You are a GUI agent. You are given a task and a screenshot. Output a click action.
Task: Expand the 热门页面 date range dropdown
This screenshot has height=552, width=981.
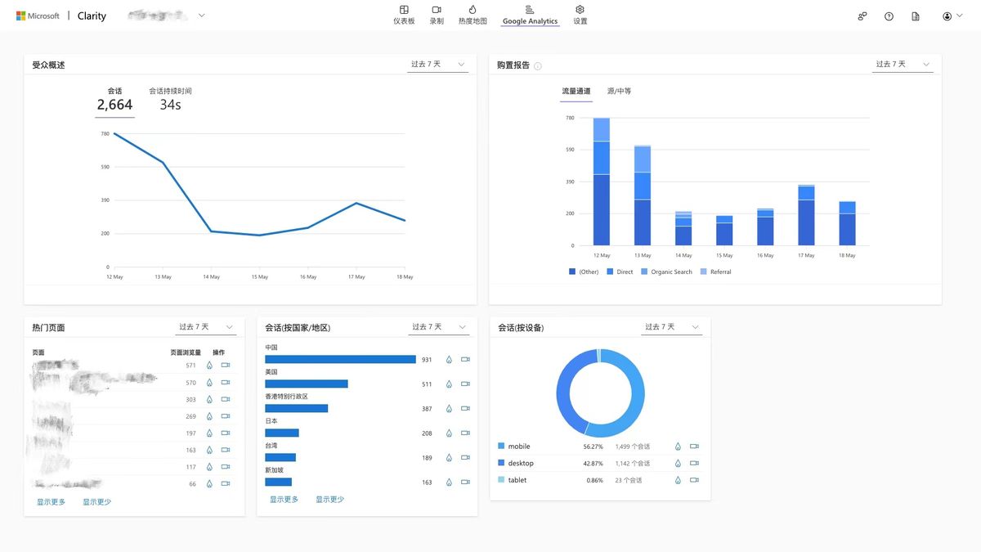tap(206, 327)
